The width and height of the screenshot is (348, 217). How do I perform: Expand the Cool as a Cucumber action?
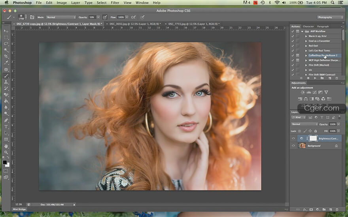pyautogui.click(x=306, y=41)
